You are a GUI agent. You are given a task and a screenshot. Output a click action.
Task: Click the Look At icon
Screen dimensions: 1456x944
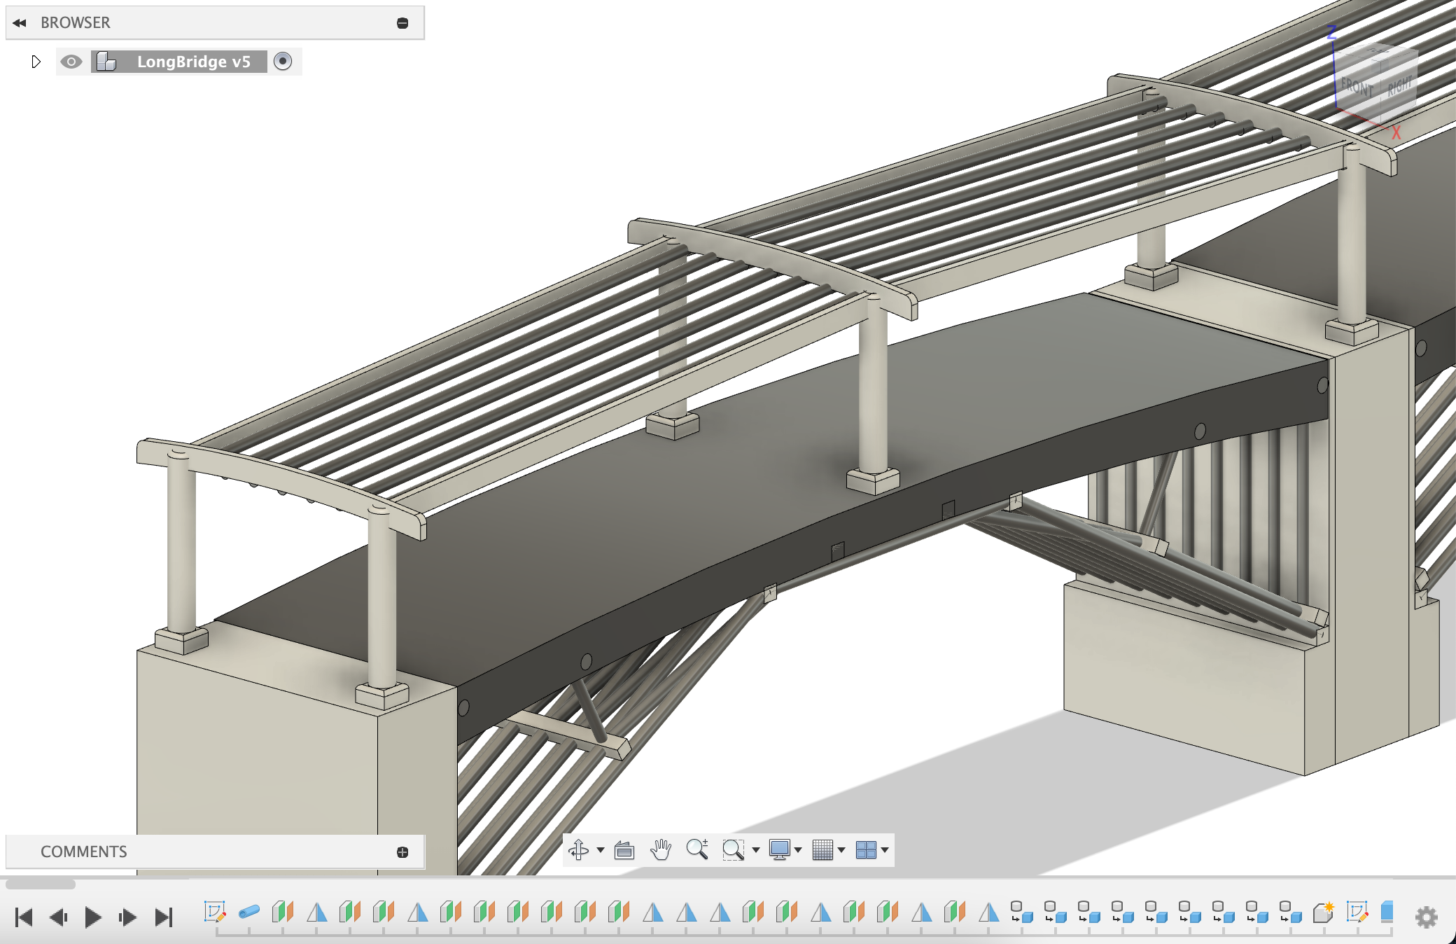[624, 850]
